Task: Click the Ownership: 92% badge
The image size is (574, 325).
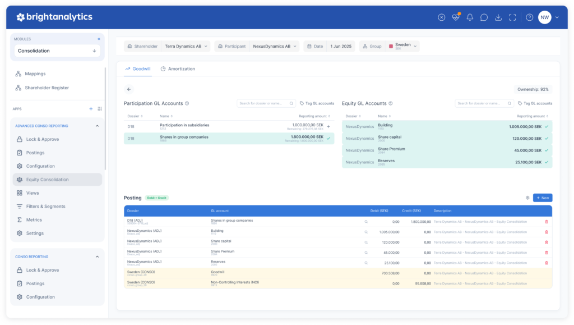Action: coord(533,89)
